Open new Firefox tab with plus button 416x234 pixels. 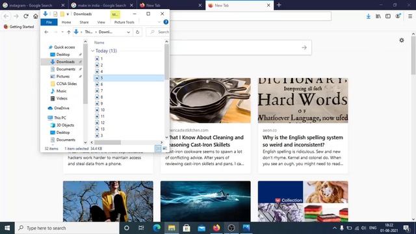click(279, 5)
